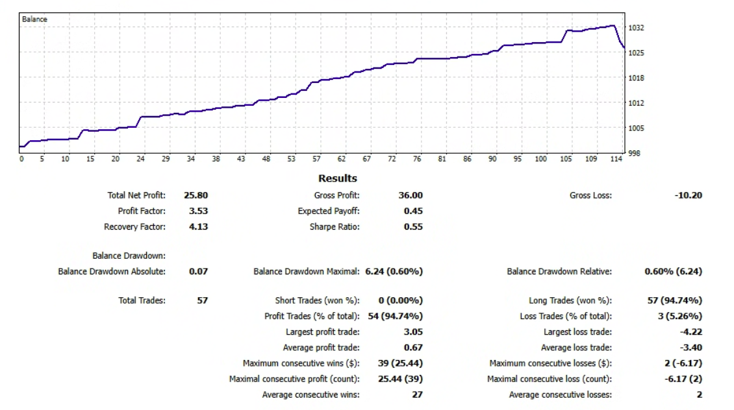734x410 pixels.
Task: Click the Largest profit trade value 3.05
Action: point(412,332)
